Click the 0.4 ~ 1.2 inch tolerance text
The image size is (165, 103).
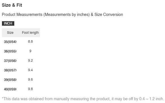[152, 99]
